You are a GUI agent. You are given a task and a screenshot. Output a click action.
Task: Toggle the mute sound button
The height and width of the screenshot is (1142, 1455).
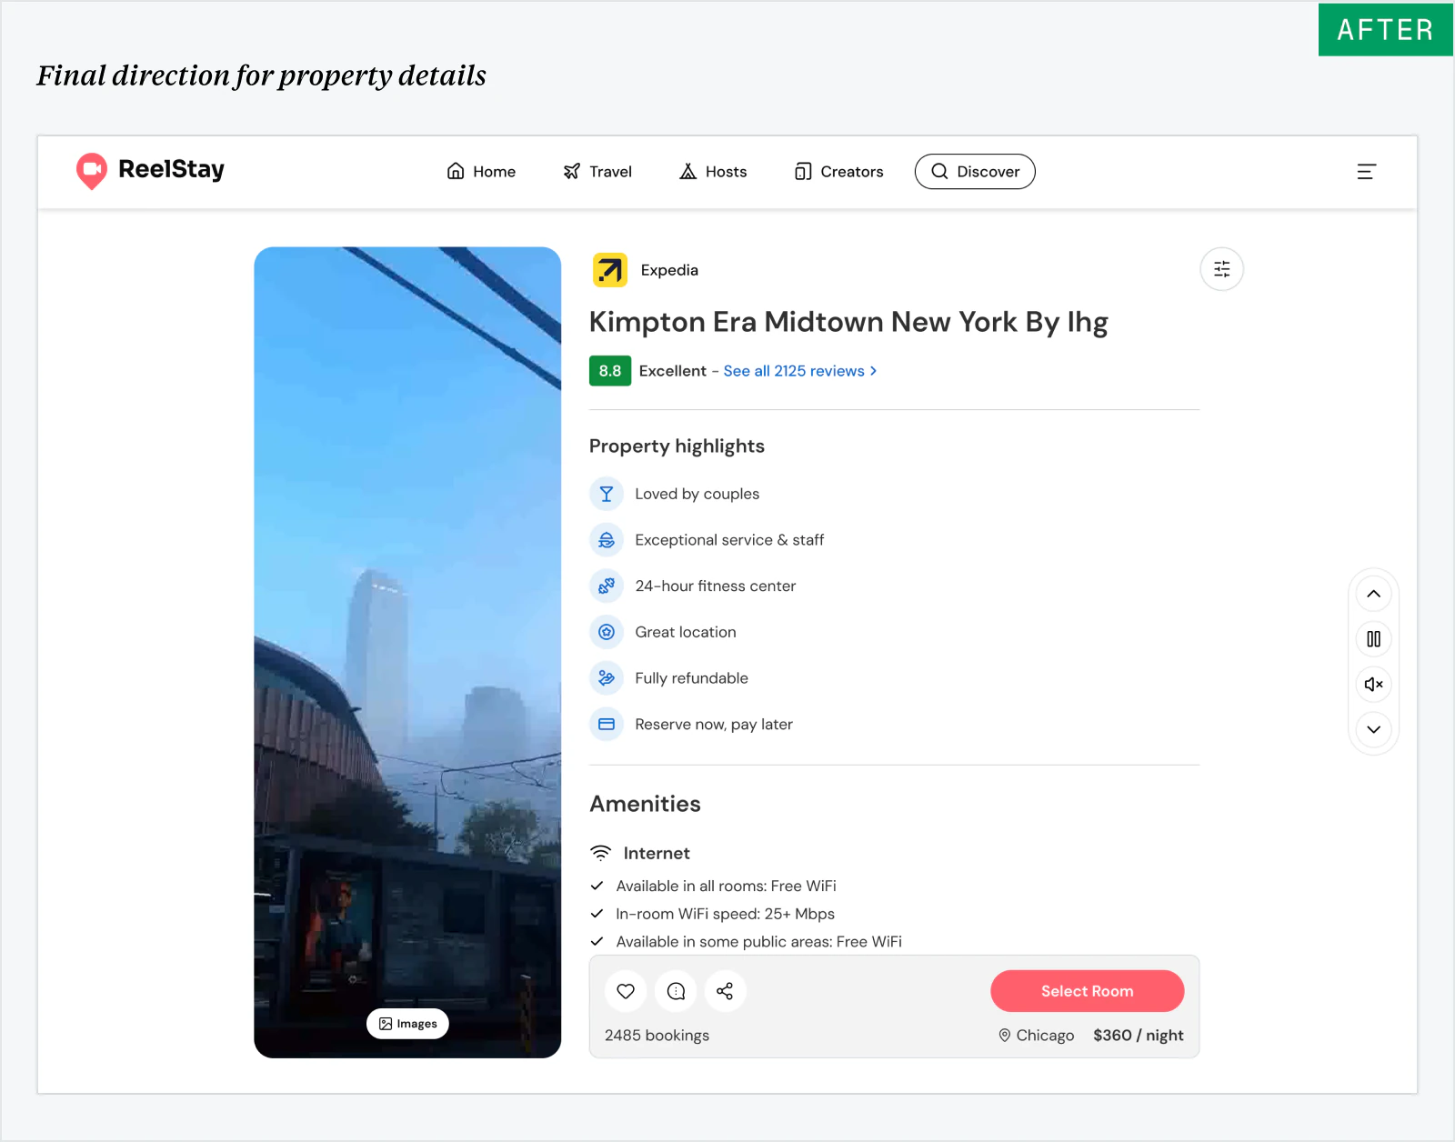1374,684
